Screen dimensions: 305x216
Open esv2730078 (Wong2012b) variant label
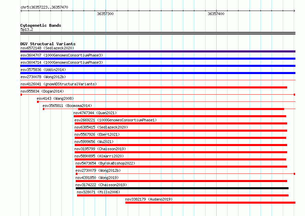43,77
